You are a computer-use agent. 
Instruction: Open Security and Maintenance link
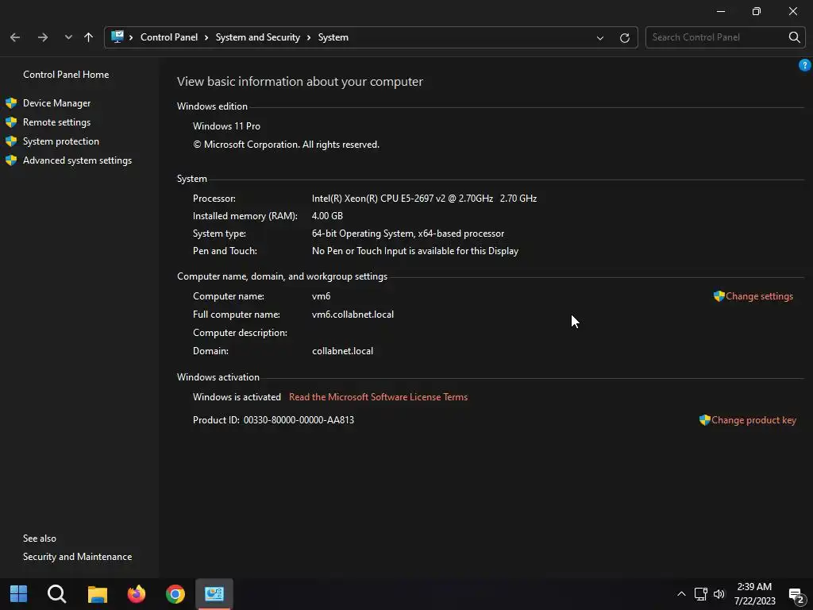point(77,557)
